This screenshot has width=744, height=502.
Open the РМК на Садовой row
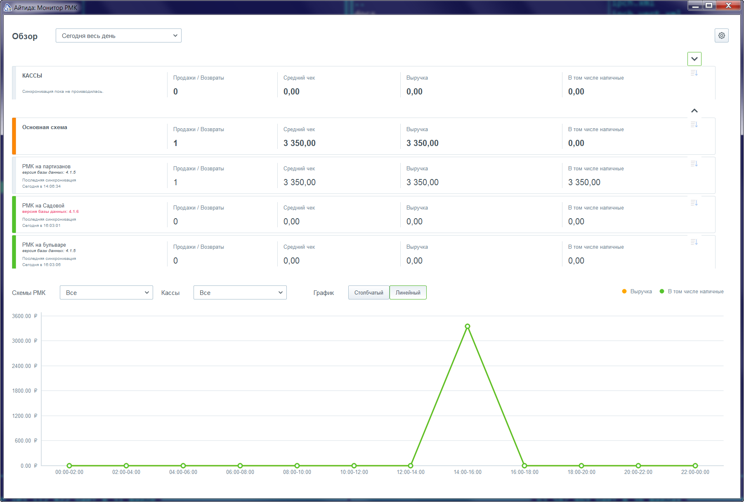point(364,214)
